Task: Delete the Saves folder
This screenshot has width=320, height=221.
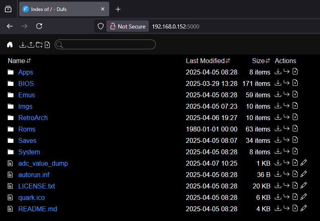Action: [x=295, y=140]
